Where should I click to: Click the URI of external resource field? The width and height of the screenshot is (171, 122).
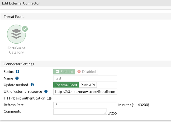(x=85, y=91)
